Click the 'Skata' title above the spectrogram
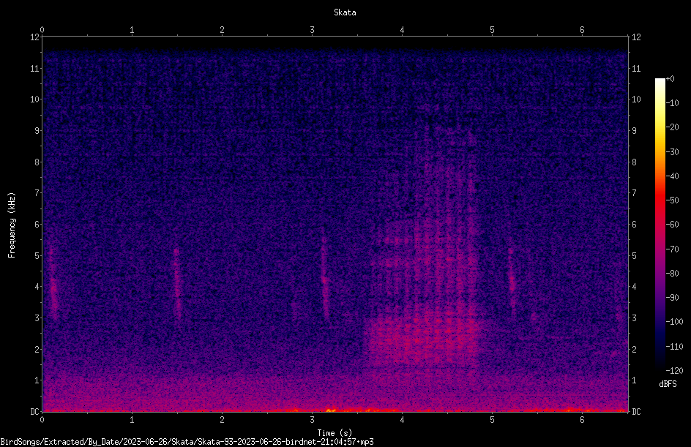Viewport: 691px width, 447px height. click(x=345, y=12)
